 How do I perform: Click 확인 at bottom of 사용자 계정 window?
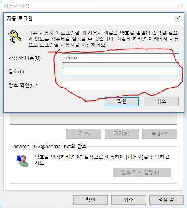click(x=90, y=200)
